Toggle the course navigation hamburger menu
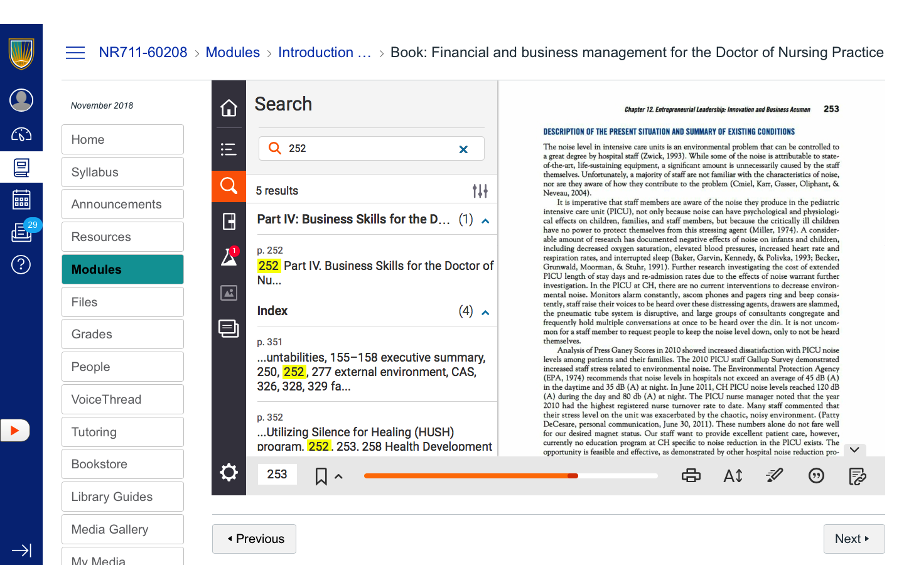The height and width of the screenshot is (565, 904). (75, 53)
